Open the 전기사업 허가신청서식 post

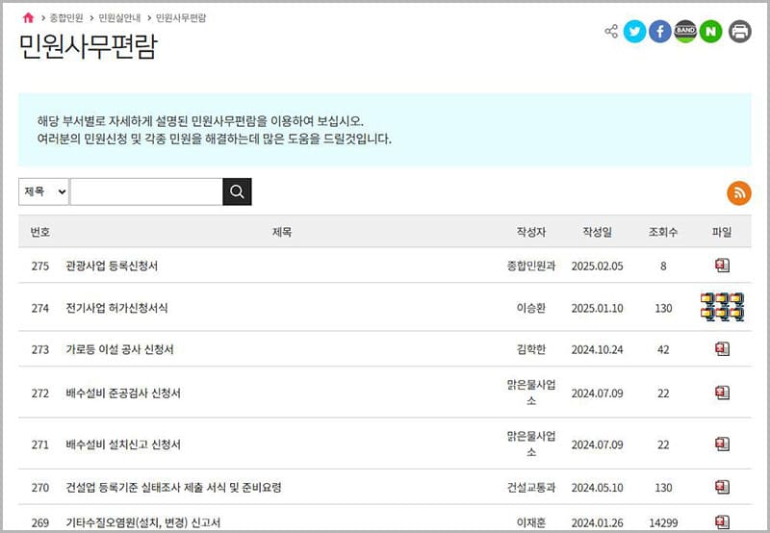coord(116,308)
